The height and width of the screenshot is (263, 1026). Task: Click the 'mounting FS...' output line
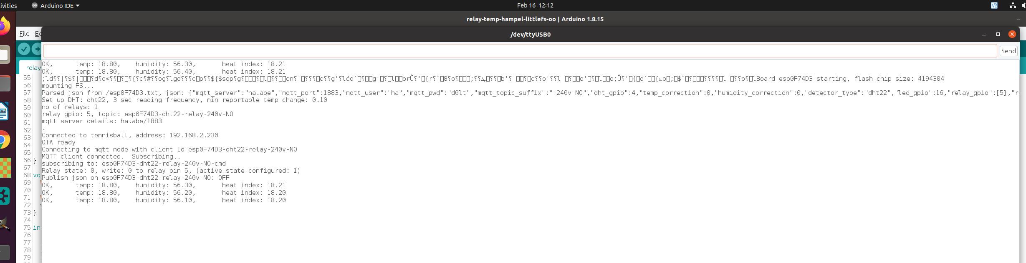(68, 86)
